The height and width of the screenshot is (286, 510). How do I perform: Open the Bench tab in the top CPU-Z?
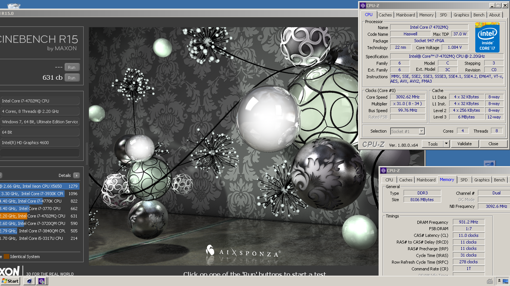(479, 15)
